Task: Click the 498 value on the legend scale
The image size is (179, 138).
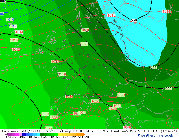Action: click(x=22, y=137)
